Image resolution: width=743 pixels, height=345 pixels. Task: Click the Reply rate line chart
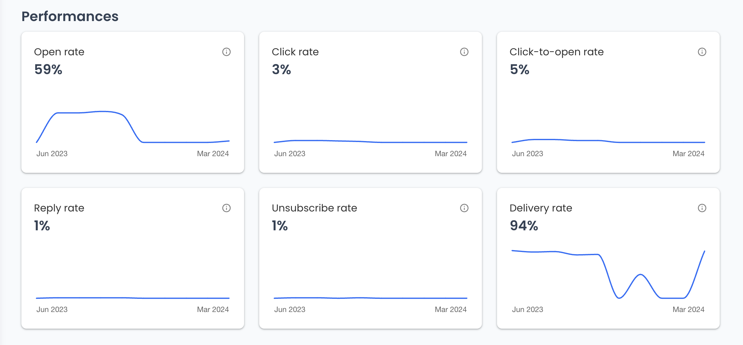(x=133, y=298)
